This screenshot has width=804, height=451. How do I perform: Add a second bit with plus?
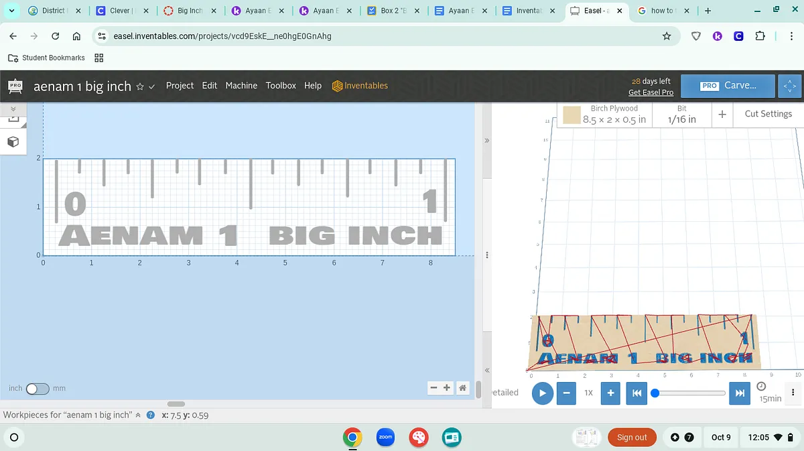722,115
